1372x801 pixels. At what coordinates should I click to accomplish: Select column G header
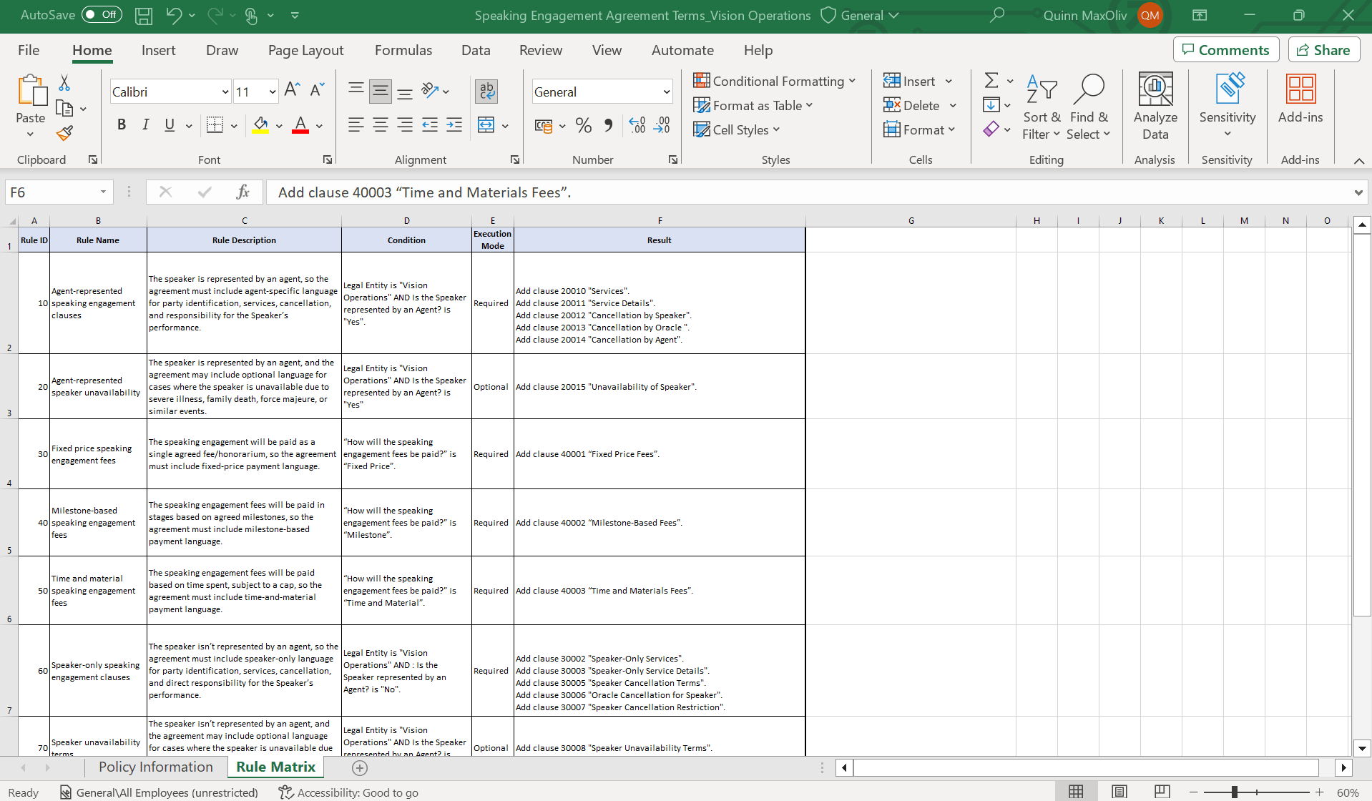tap(911, 220)
